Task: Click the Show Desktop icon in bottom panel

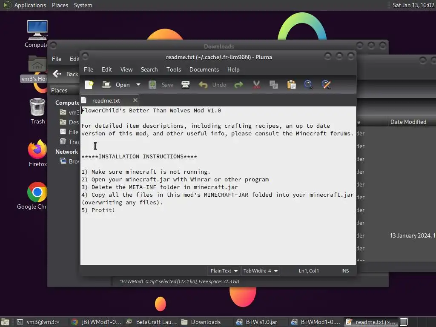Action: (x=5, y=322)
